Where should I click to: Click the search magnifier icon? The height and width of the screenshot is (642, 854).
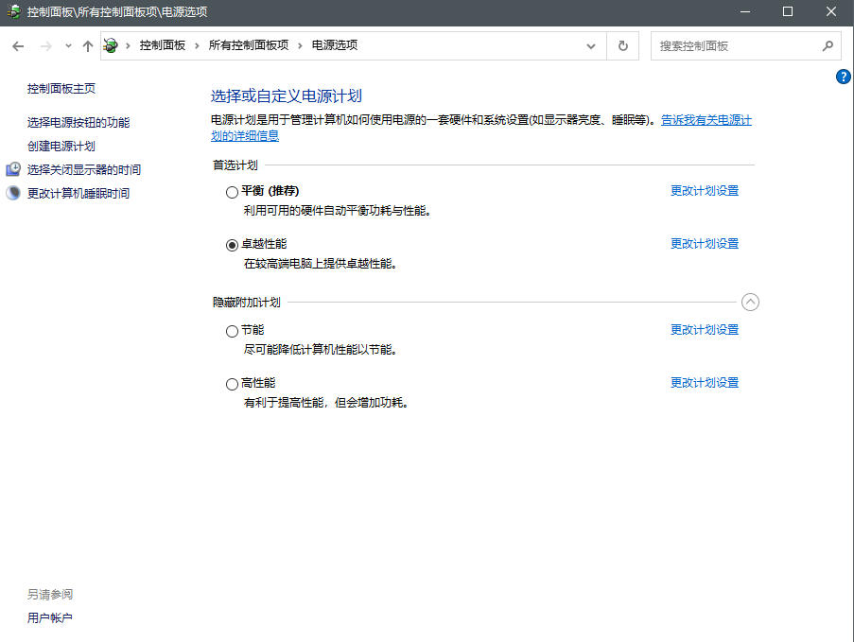pos(828,45)
